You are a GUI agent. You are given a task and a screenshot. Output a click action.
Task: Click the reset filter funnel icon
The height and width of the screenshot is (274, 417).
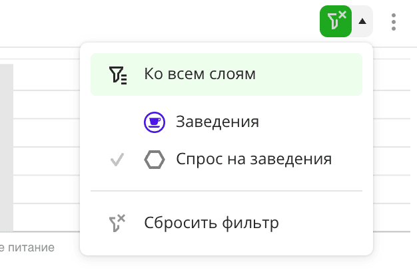[x=117, y=223]
